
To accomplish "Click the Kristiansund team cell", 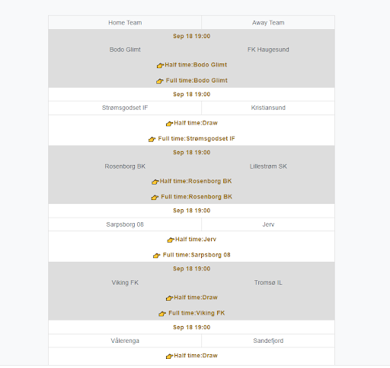I will coord(268,108).
